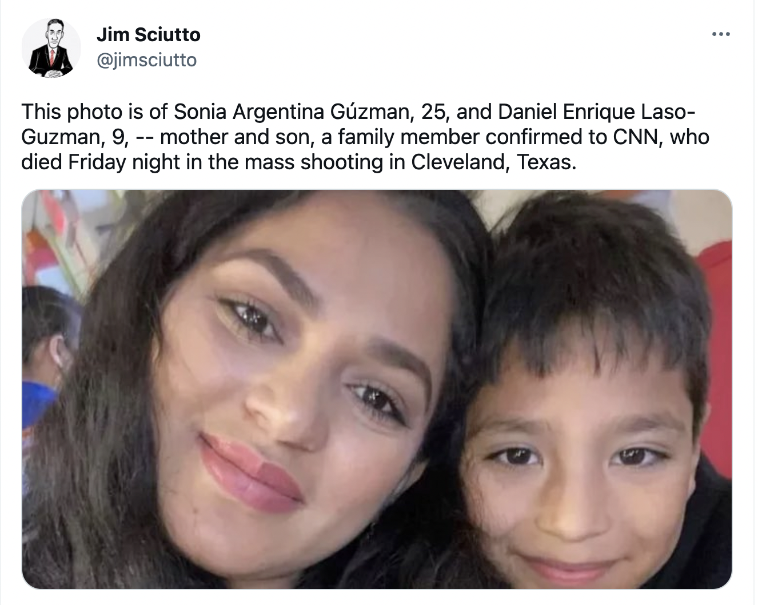This screenshot has height=605, width=758.
Task: Expand the tweet's overflow menu ellipsis
Action: [720, 35]
